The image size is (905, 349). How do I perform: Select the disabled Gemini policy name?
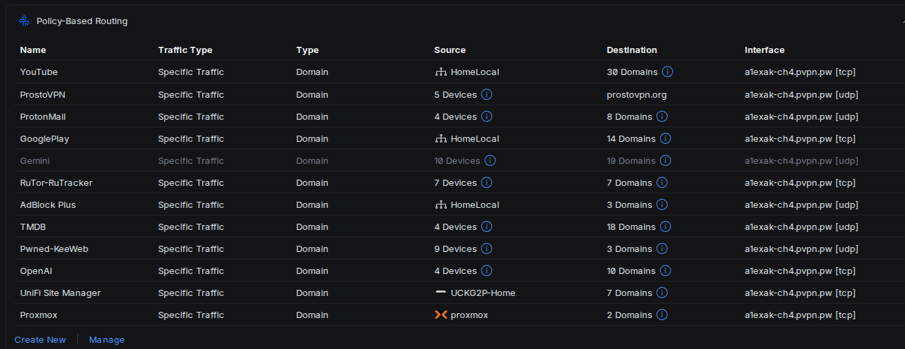[35, 160]
